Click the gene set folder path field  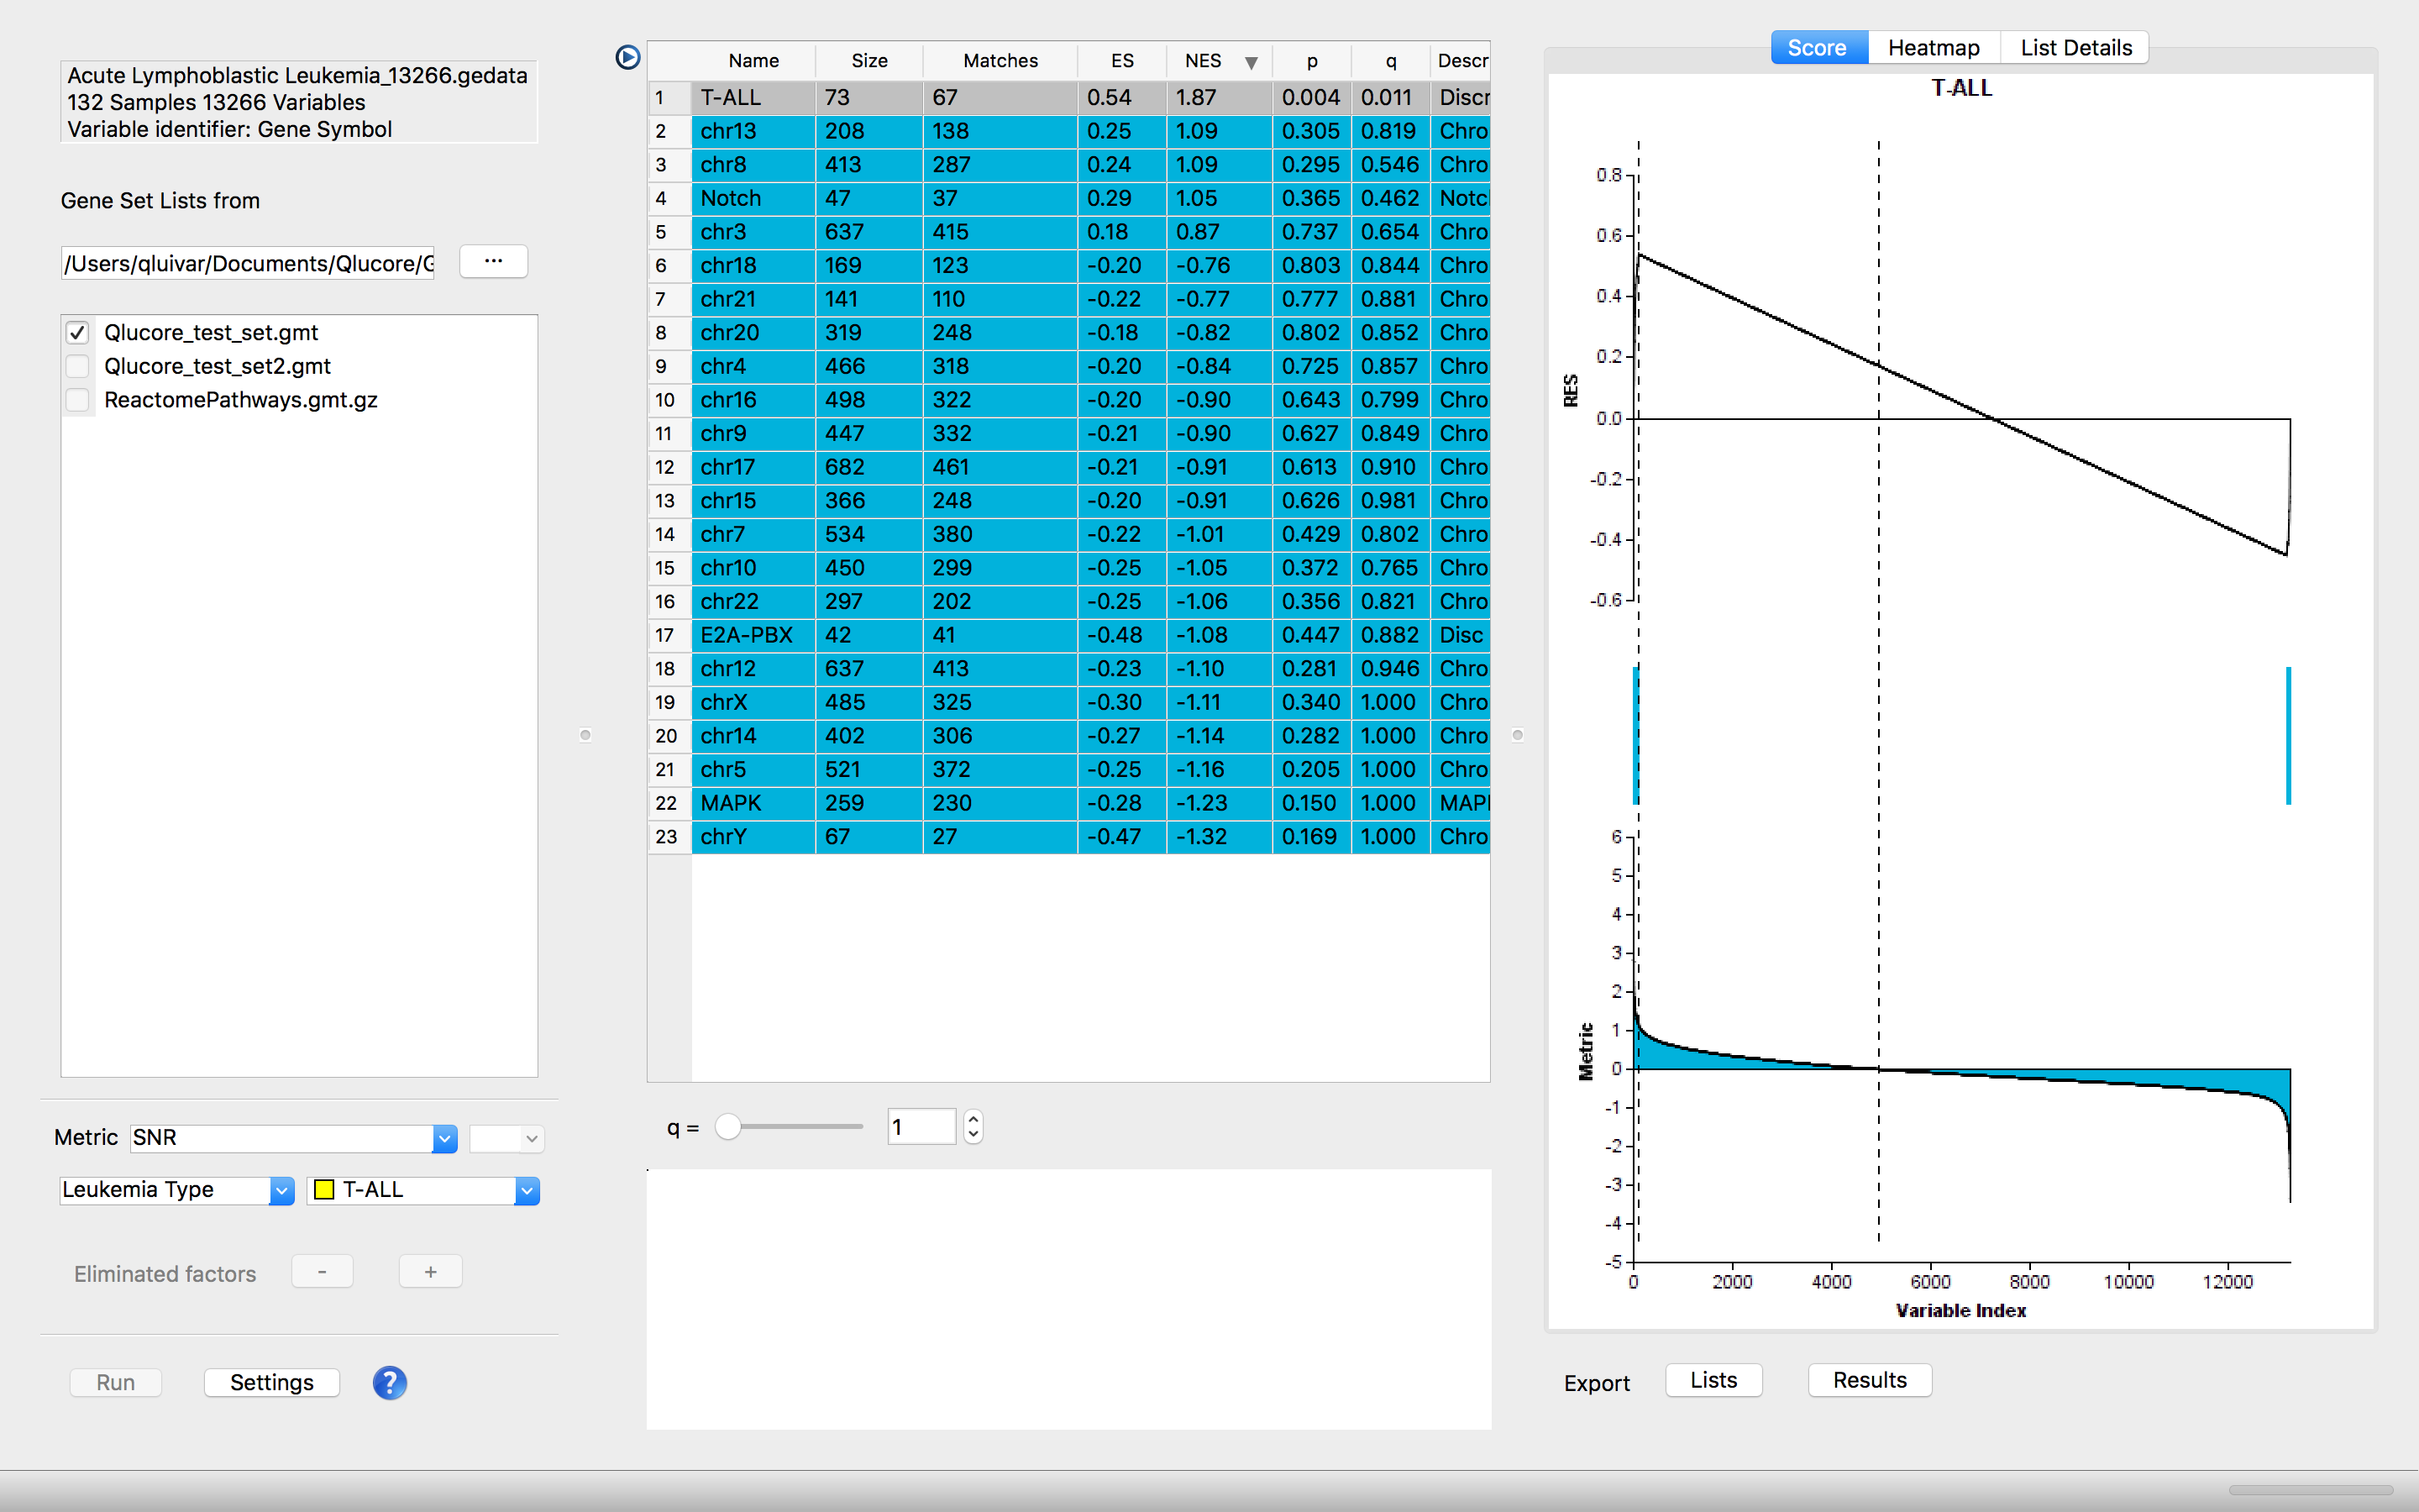pyautogui.click(x=248, y=263)
